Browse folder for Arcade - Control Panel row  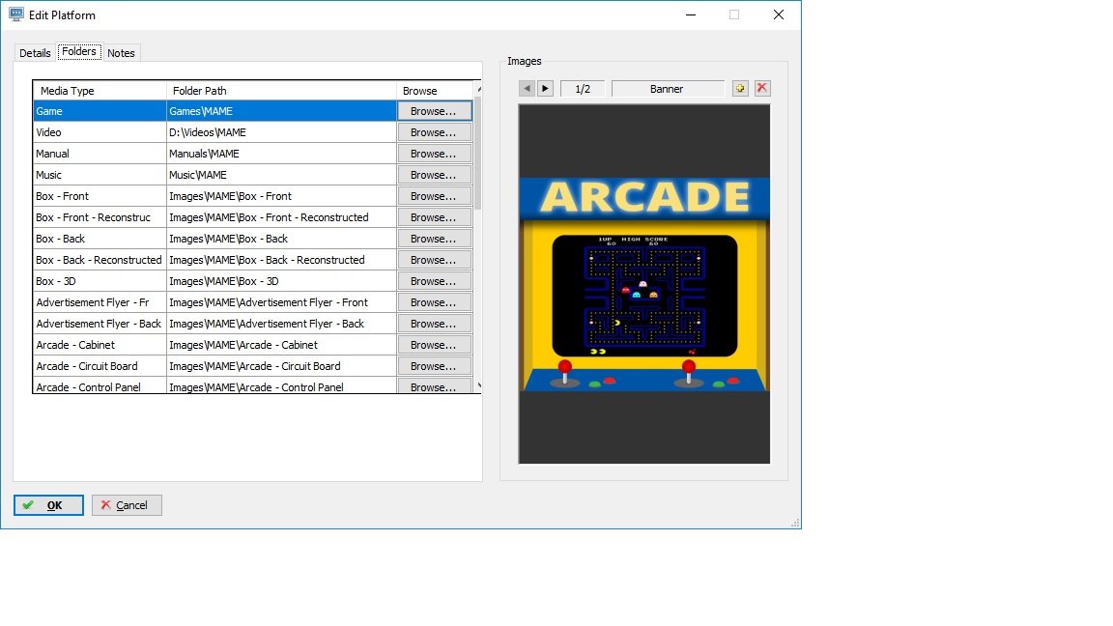click(435, 386)
